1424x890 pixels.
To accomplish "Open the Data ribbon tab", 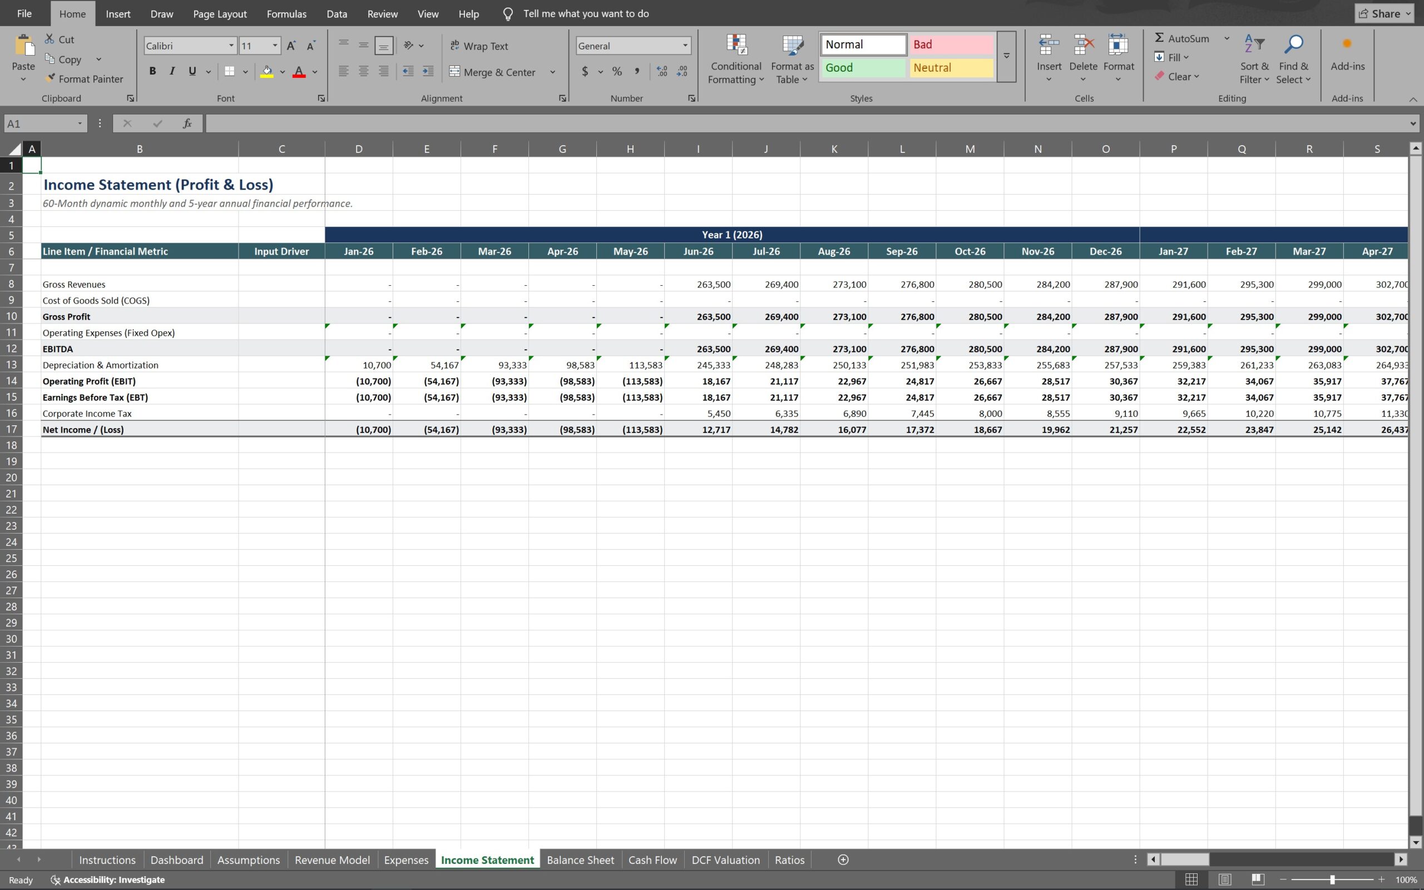I will pos(337,13).
